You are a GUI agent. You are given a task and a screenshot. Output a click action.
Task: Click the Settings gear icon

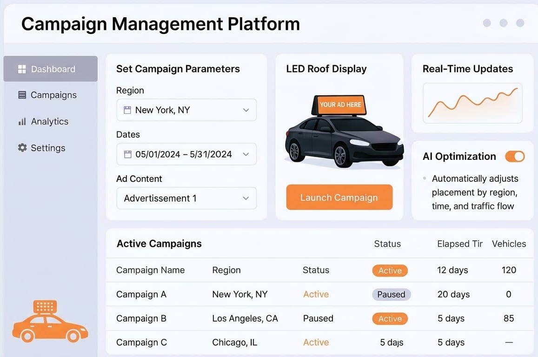pos(21,147)
